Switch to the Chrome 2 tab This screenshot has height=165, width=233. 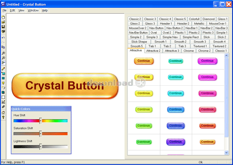pos(204,51)
